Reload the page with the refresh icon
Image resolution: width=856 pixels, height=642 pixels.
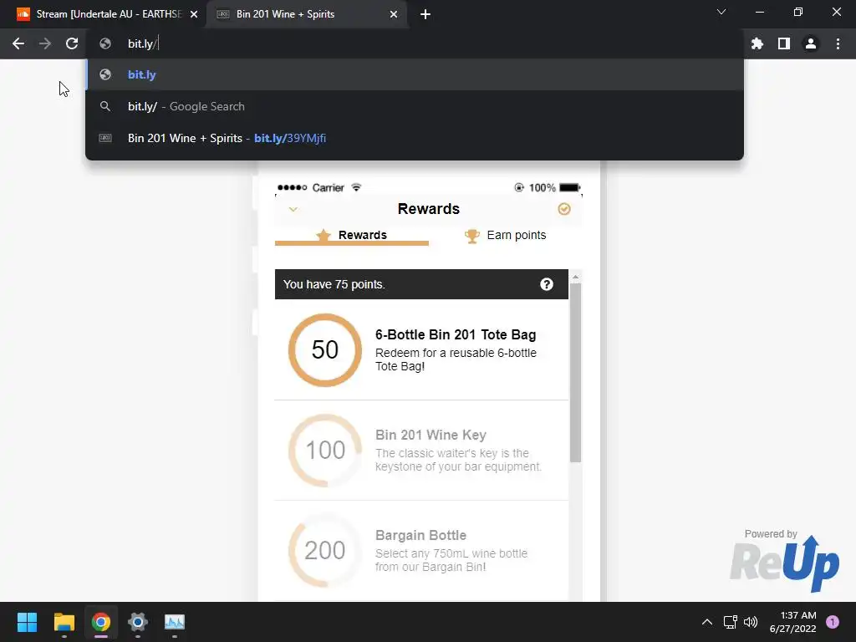[x=72, y=43]
